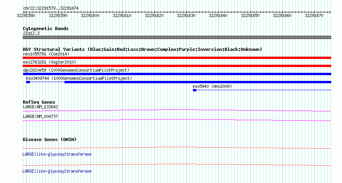Click the small blue start block of esv3409744
Viewport: 342px width, 183px height.
point(28,82)
